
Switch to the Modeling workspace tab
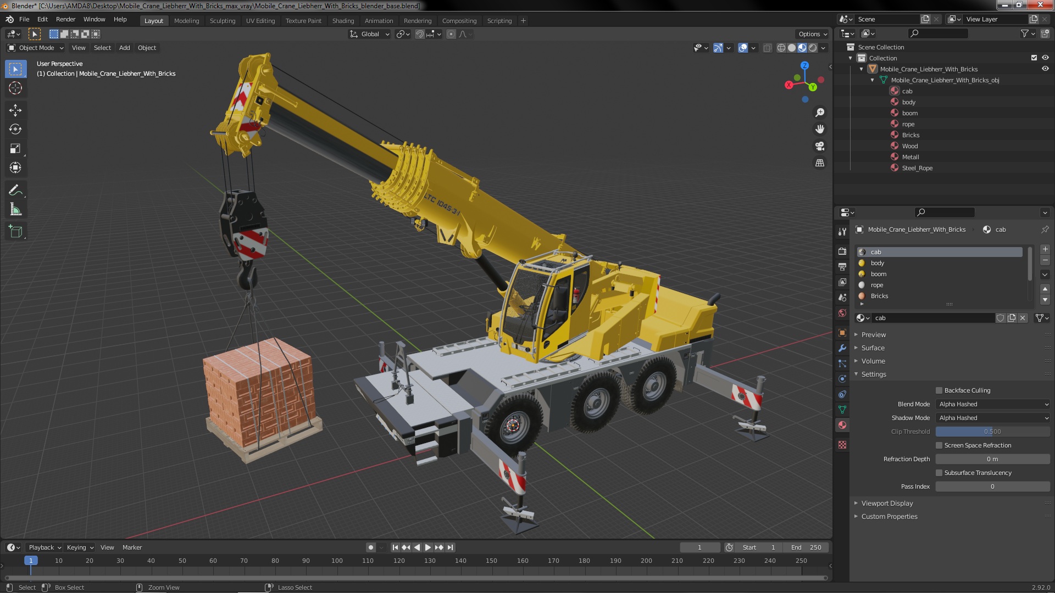point(186,21)
